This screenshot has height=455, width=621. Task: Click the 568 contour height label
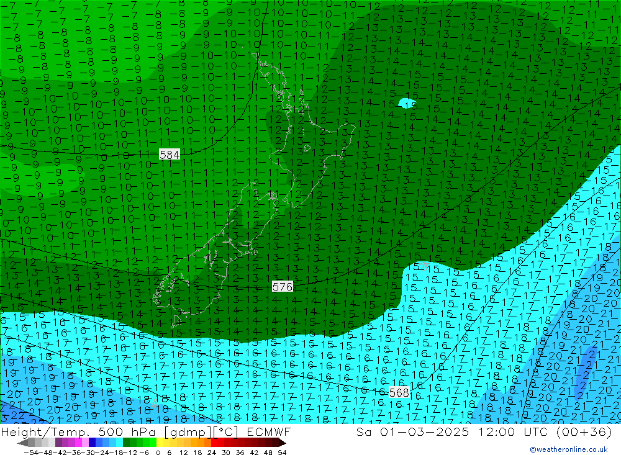tap(399, 392)
